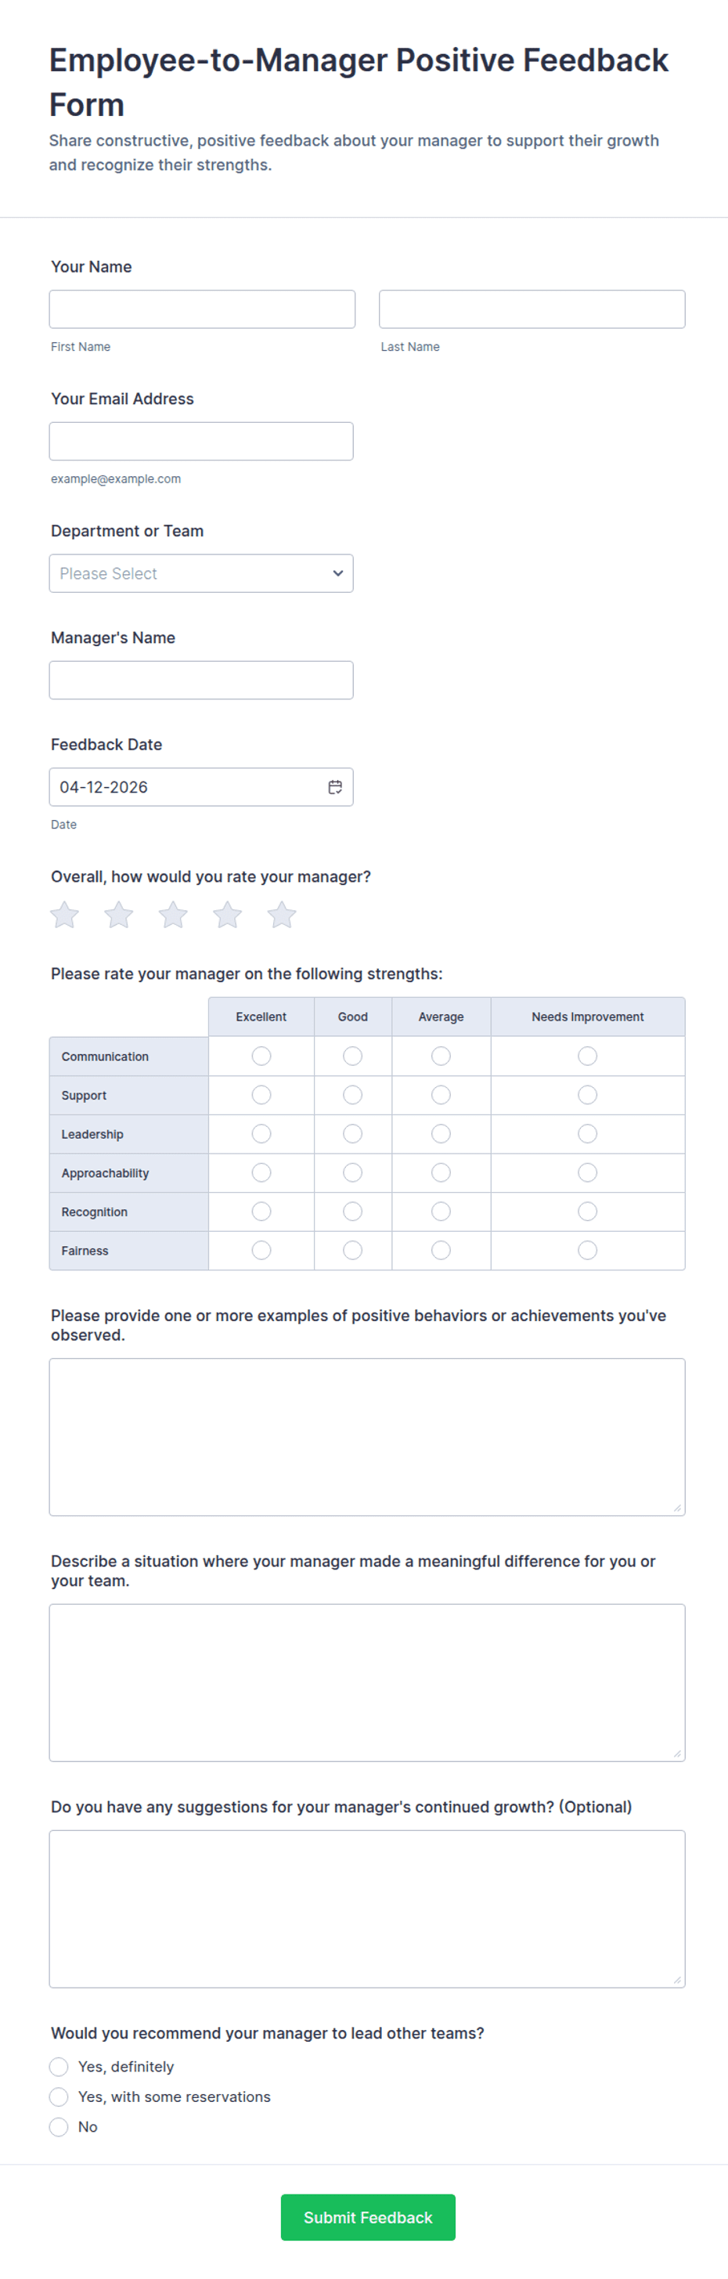Rate Leadership as Average
The image size is (728, 2279).
click(x=441, y=1133)
